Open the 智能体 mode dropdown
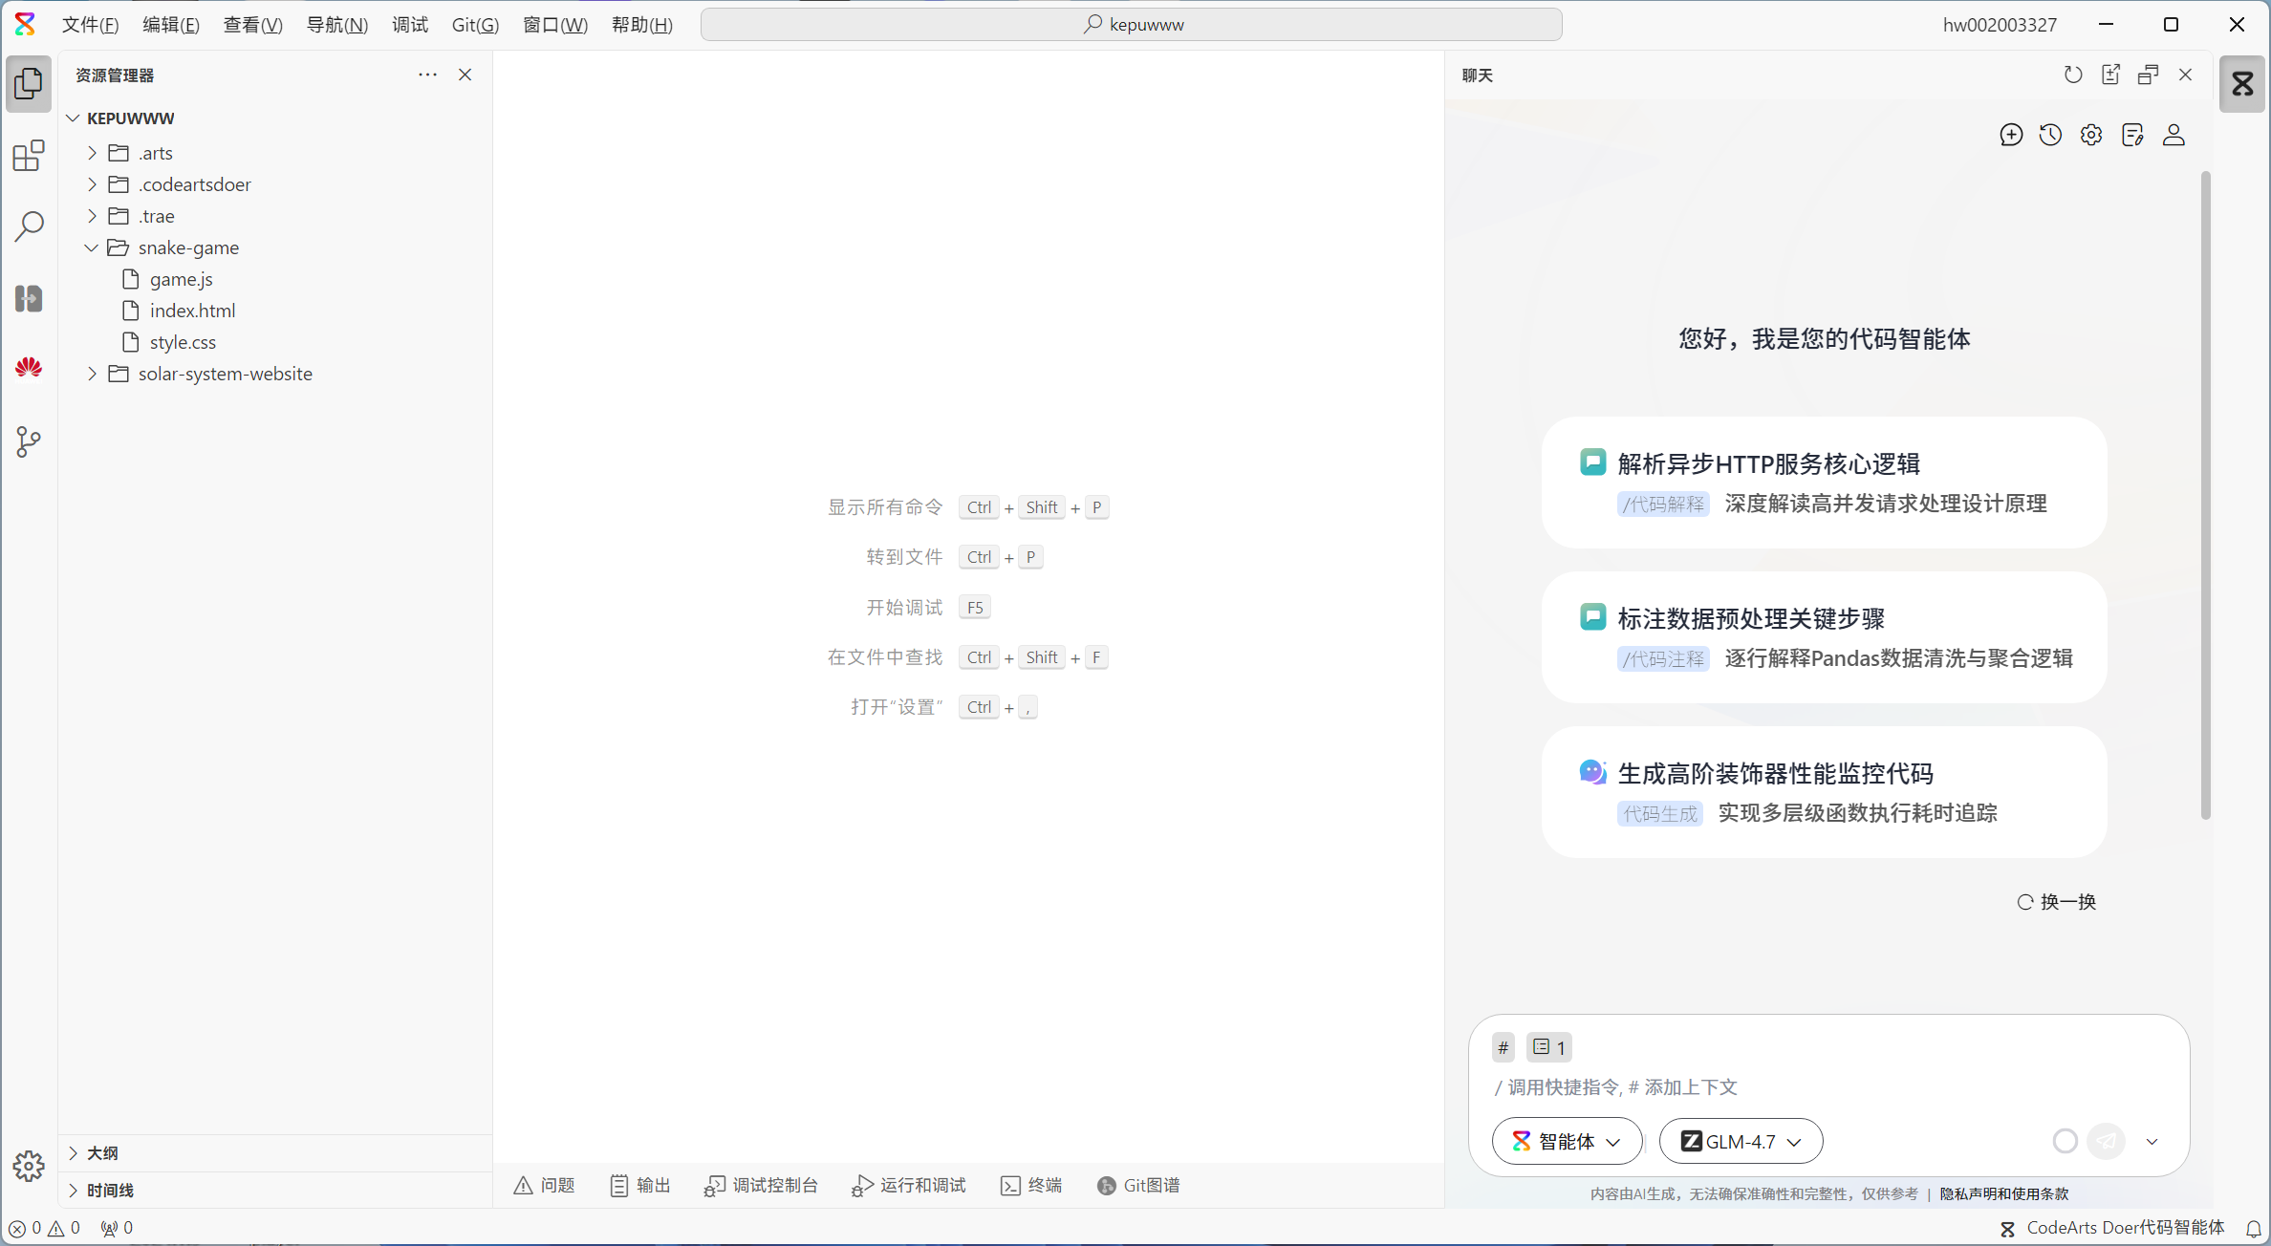The image size is (2271, 1246). click(1567, 1141)
